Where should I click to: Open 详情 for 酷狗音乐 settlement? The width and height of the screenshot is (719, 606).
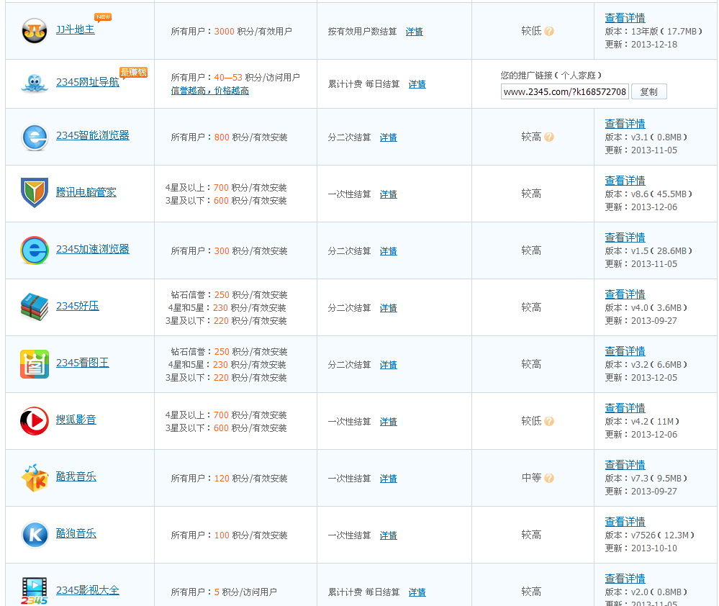[389, 535]
